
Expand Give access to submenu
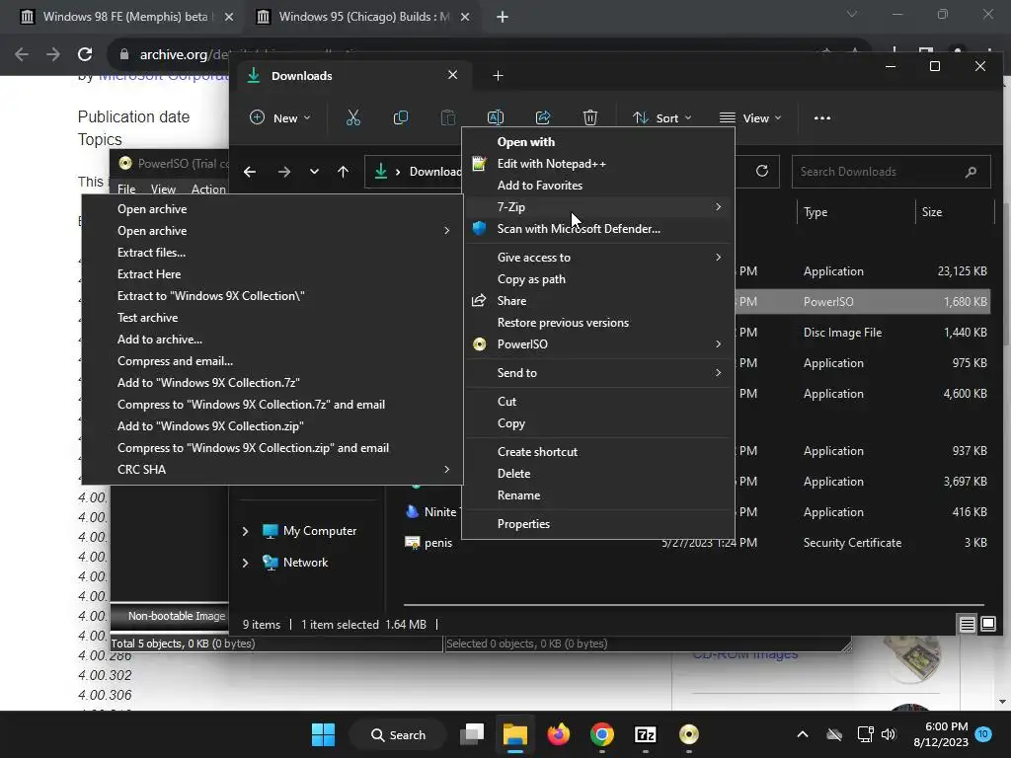click(x=598, y=258)
